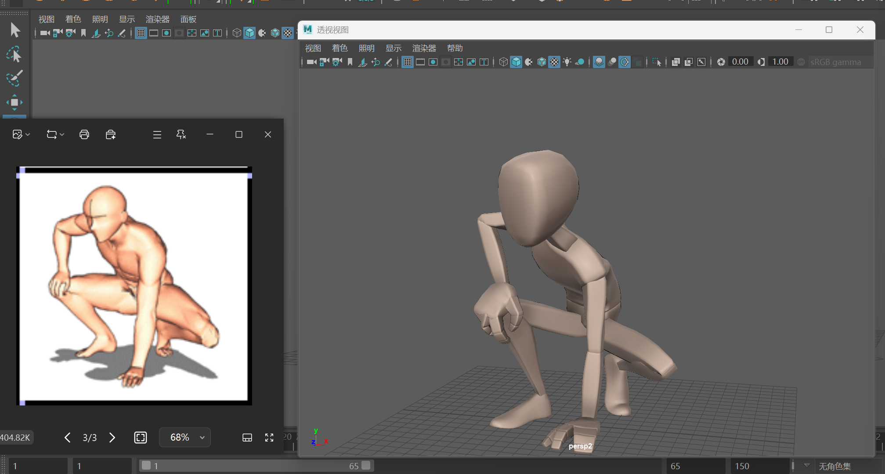Select the Lasso tool in toolbox

[14, 55]
